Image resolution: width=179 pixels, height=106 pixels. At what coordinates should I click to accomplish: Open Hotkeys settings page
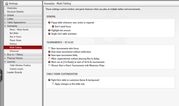click(13, 44)
